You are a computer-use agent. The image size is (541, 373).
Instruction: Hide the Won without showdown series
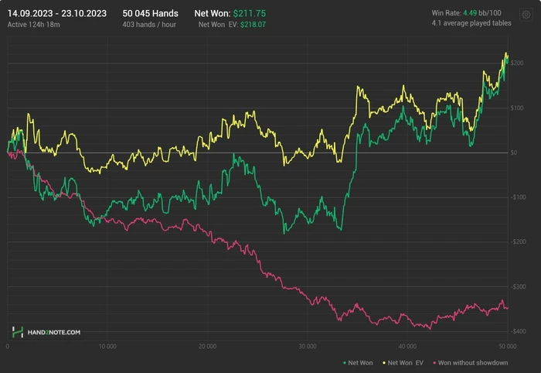475,362
